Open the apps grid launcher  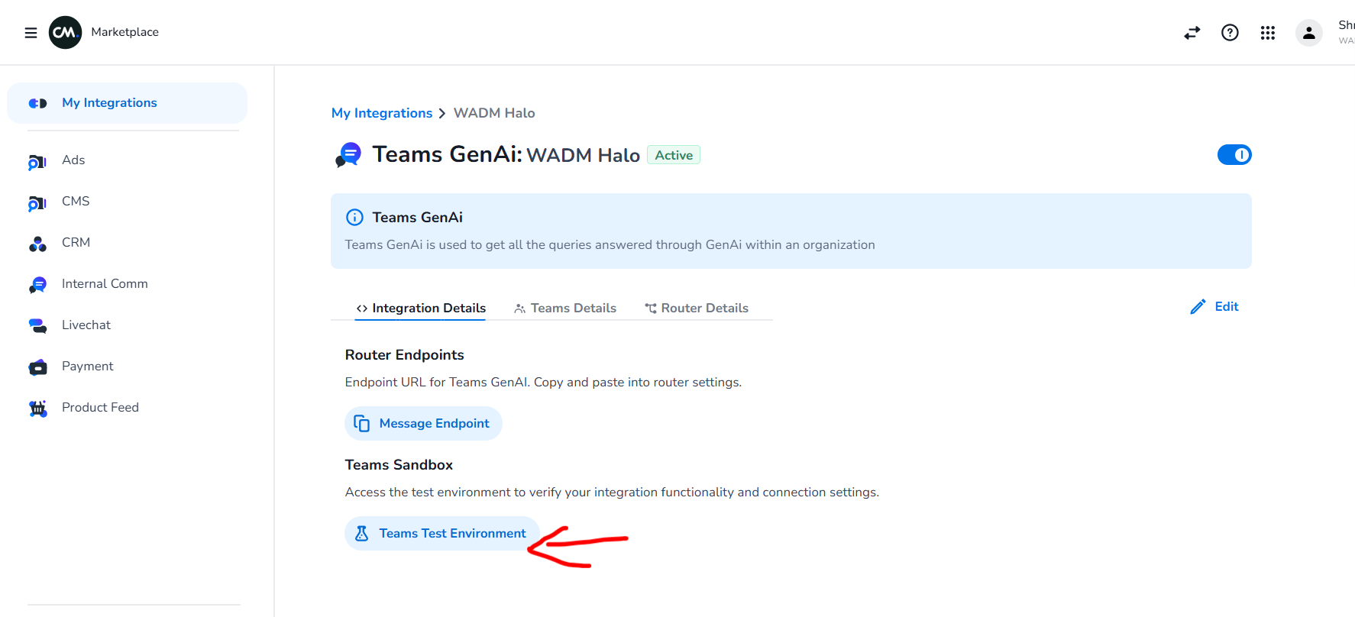[x=1268, y=33]
